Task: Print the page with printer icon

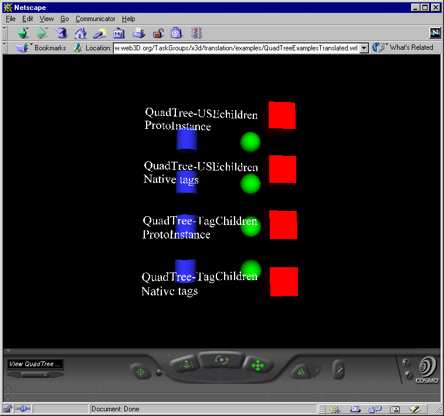Action: [x=138, y=33]
